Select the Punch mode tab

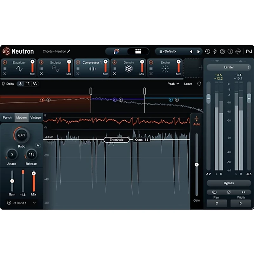[7, 117]
